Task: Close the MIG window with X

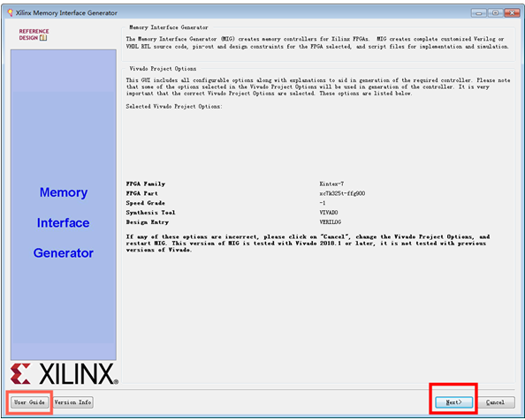Action: click(512, 13)
